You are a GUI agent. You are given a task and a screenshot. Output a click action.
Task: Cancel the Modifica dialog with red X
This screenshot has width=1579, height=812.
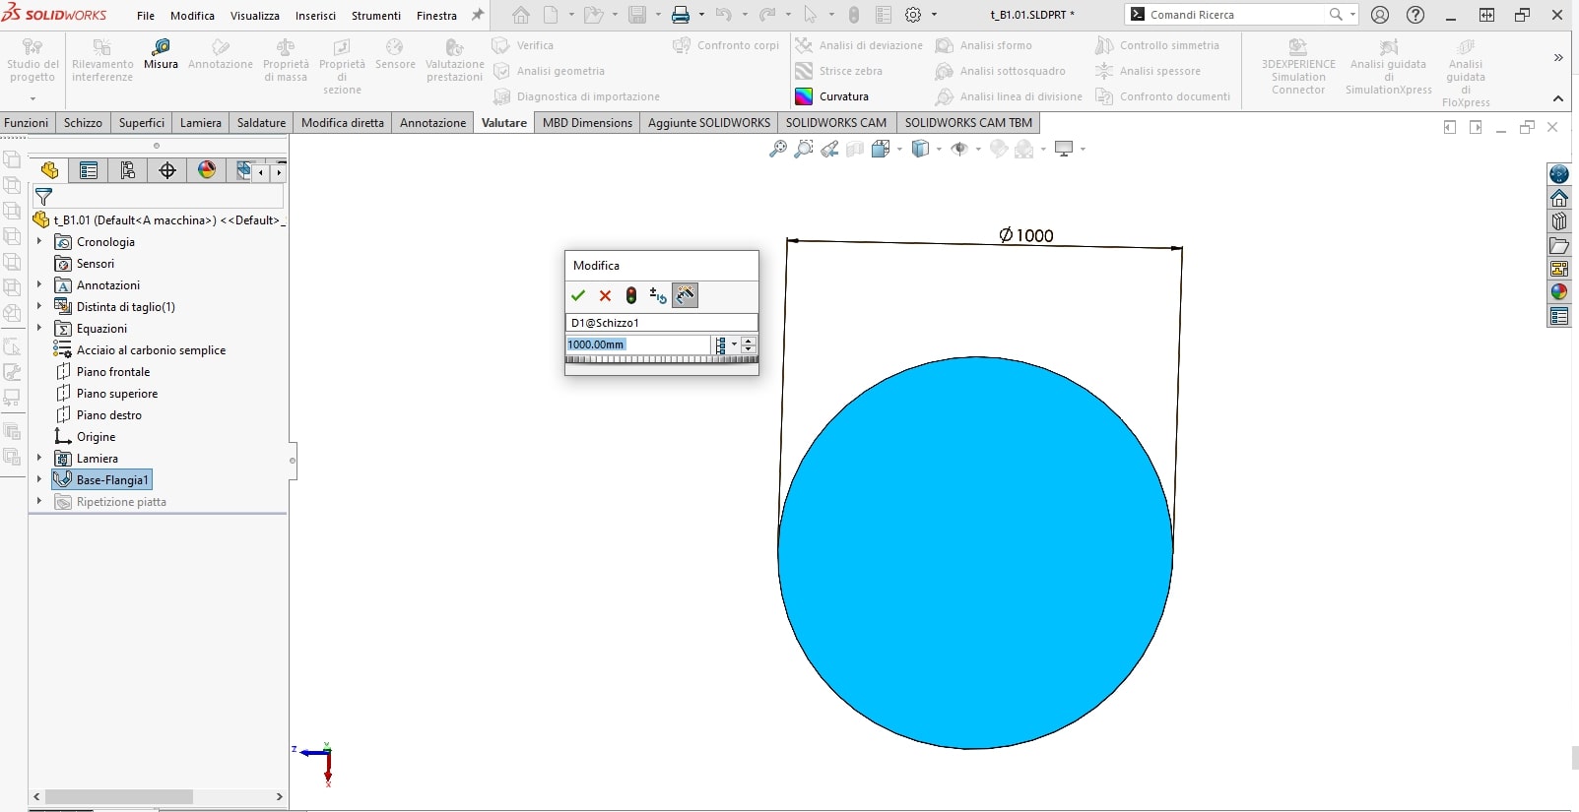coord(605,295)
